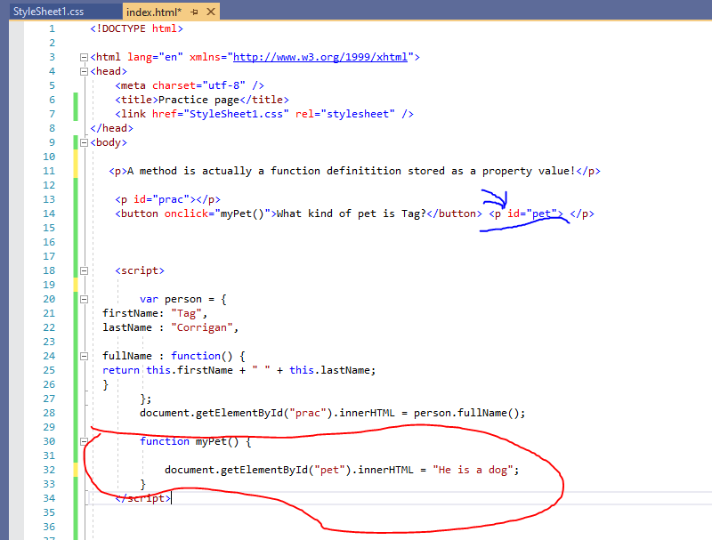Click the onclick="myPet()" attribute
This screenshot has height=540, width=712.
click(217, 214)
